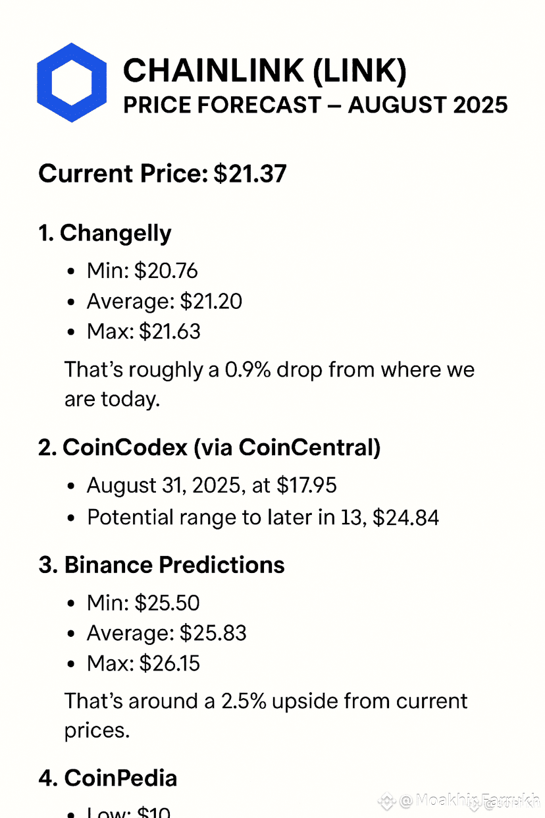545x818 pixels.
Task: Click the Binance watermark logo icon
Action: [387, 801]
